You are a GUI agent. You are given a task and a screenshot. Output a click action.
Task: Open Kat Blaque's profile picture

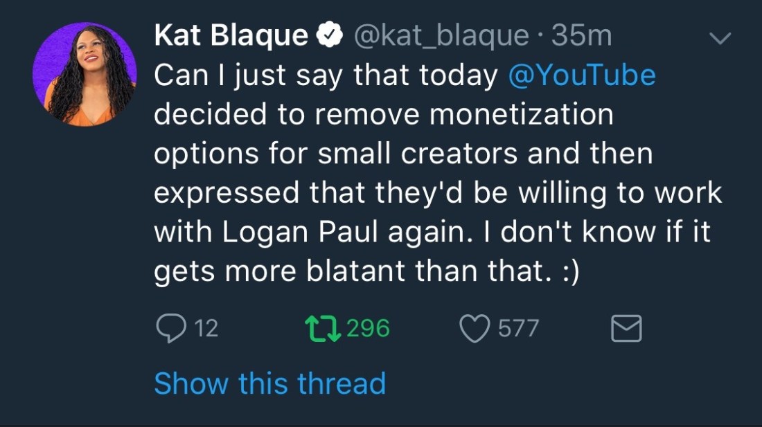tap(85, 74)
